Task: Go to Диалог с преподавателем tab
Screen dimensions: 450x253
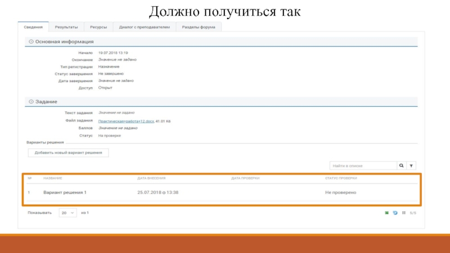Action: pyautogui.click(x=144, y=26)
